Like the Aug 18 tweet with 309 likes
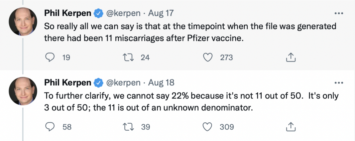The image size is (355, 141). 208,127
